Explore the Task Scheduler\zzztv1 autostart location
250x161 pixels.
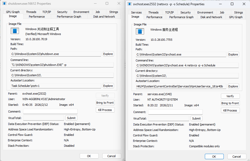click(108, 86)
